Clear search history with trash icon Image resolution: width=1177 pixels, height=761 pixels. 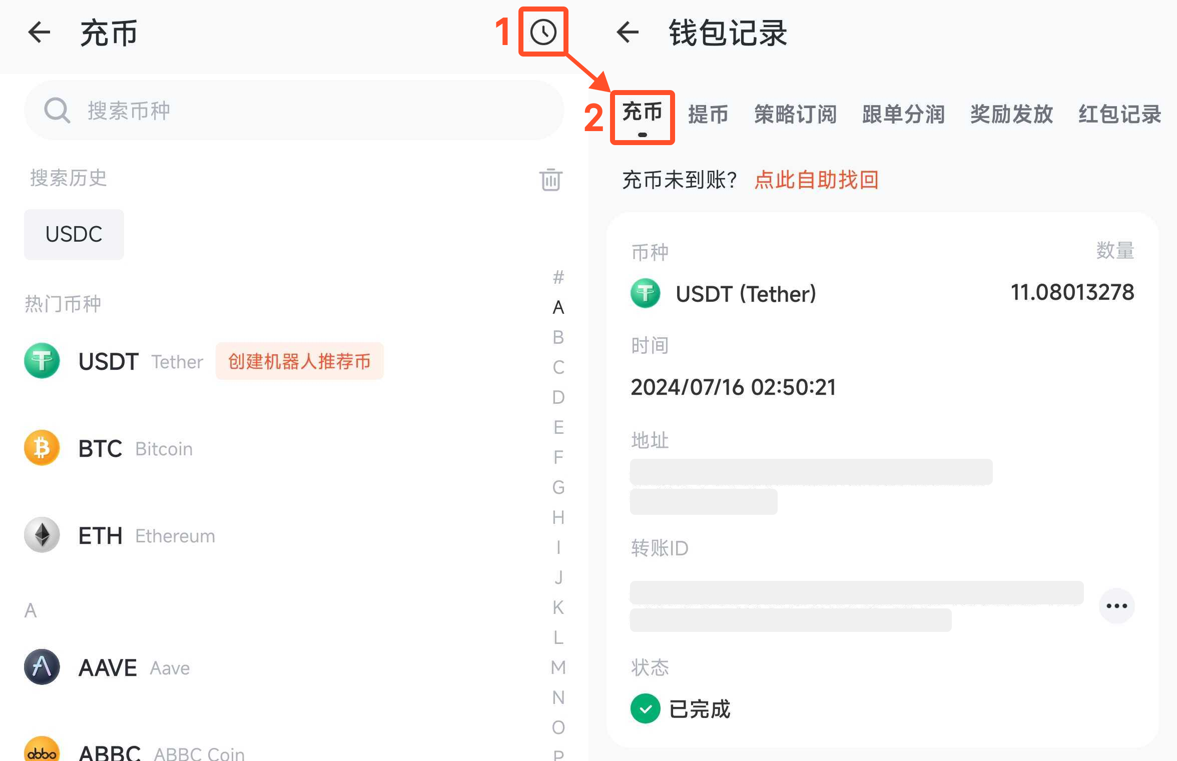click(550, 179)
